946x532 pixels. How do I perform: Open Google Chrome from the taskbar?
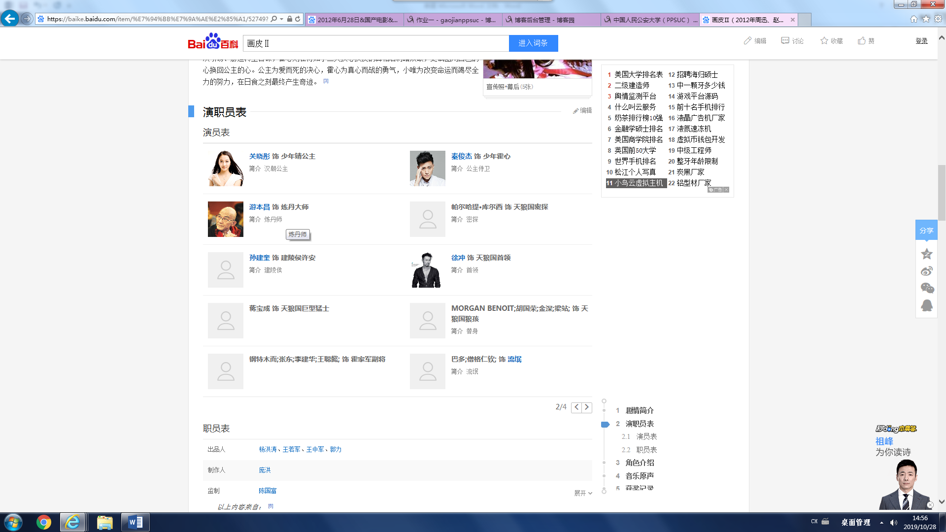coord(43,522)
